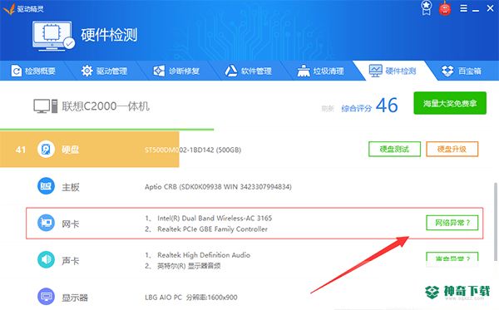
Task: Click the sound card speaker icon
Action: [46, 260]
